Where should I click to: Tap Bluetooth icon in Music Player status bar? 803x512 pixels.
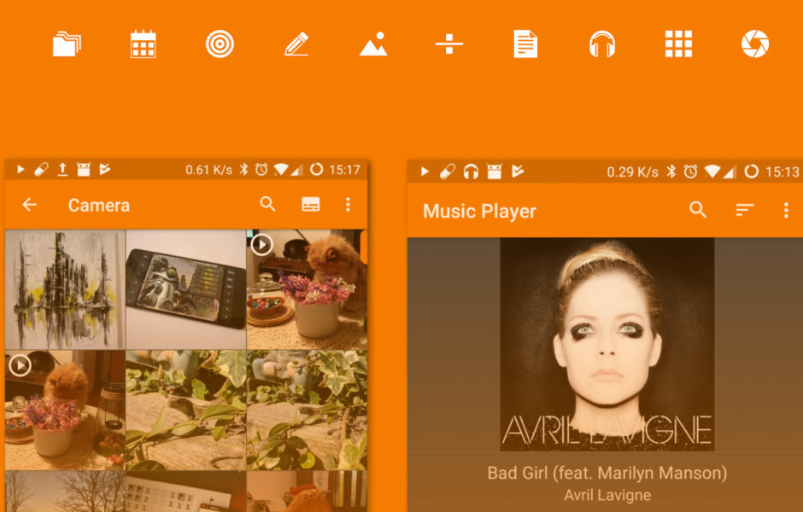click(x=671, y=172)
